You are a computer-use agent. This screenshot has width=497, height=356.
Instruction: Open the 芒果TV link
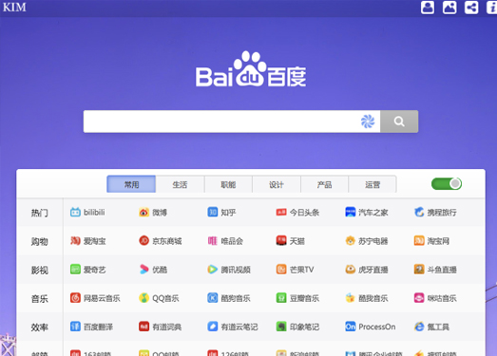(295, 270)
